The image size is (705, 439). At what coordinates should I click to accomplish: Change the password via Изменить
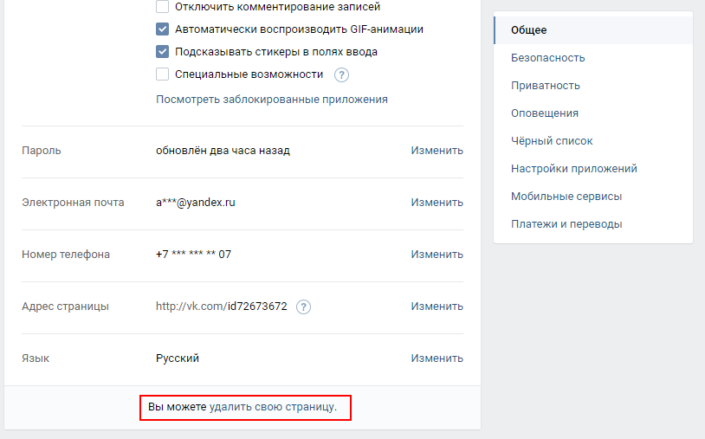pyautogui.click(x=437, y=151)
